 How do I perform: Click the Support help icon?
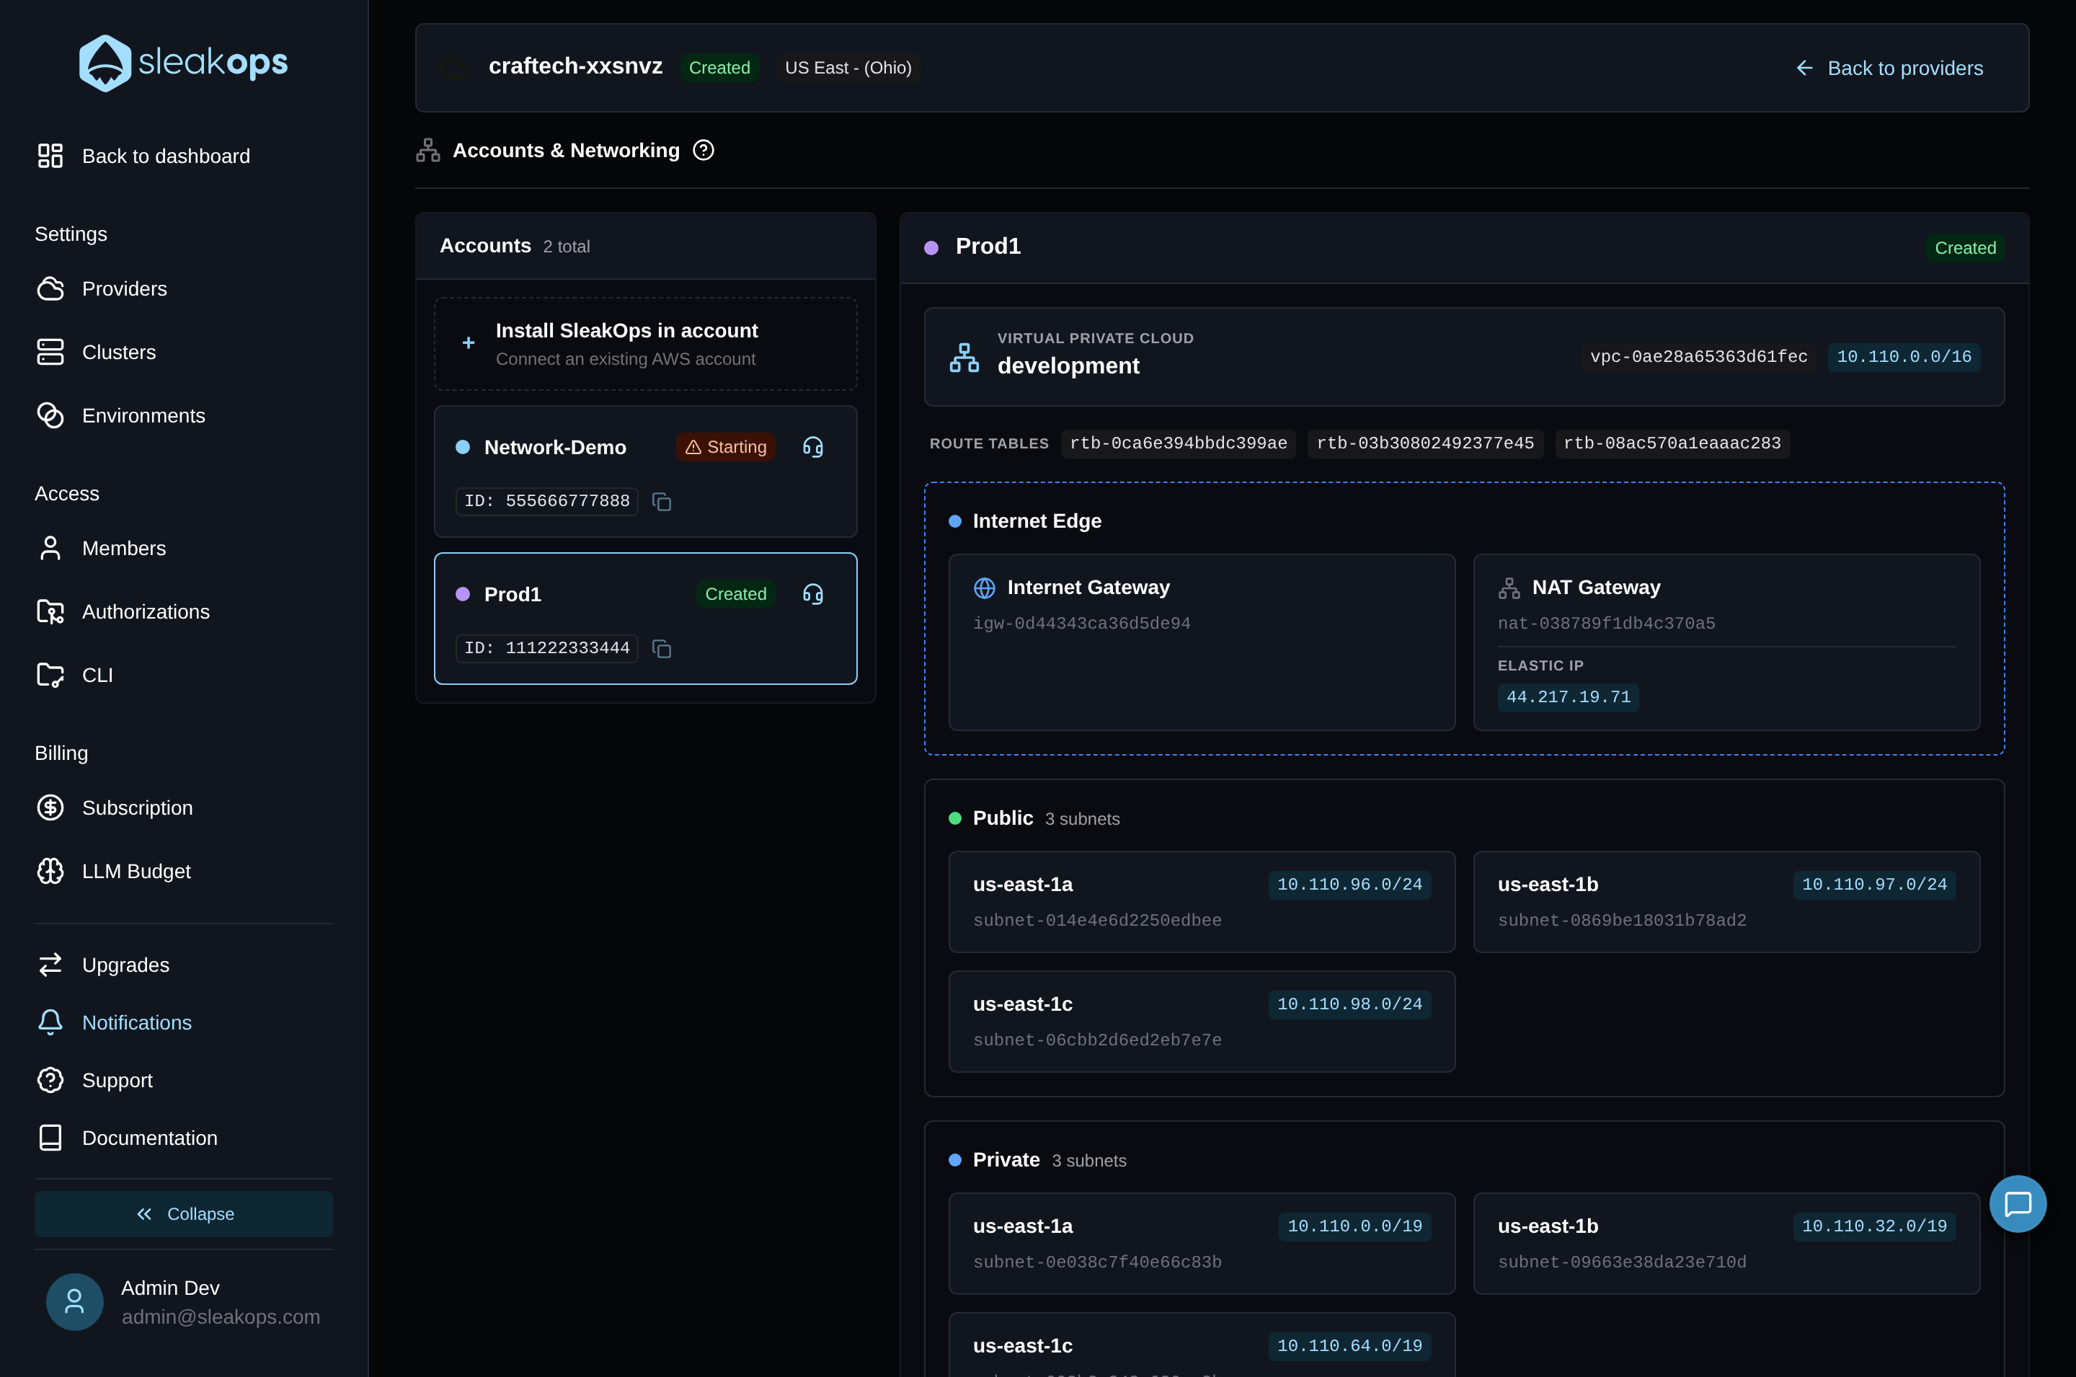point(51,1080)
